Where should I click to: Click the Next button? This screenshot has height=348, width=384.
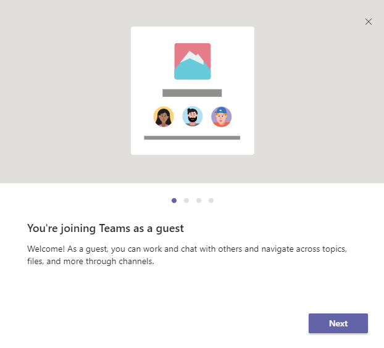338,323
